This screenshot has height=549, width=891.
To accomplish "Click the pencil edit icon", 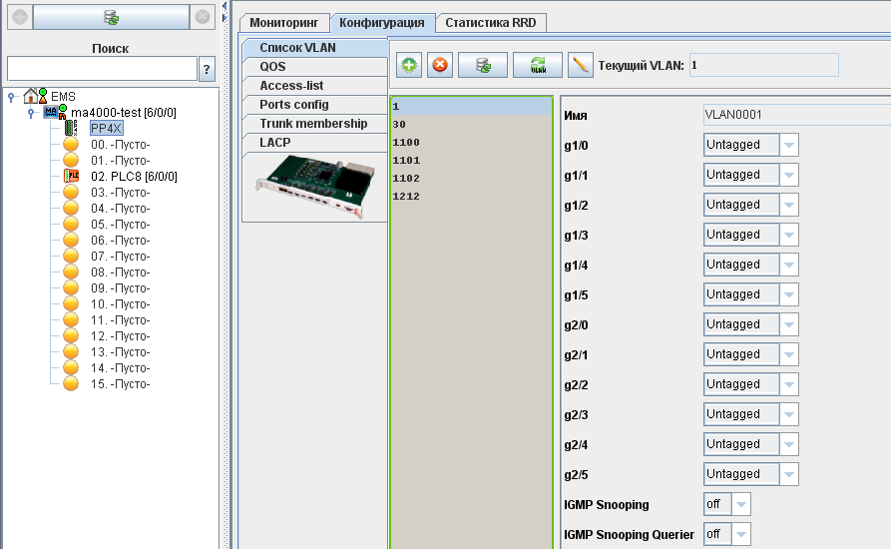I will (580, 66).
